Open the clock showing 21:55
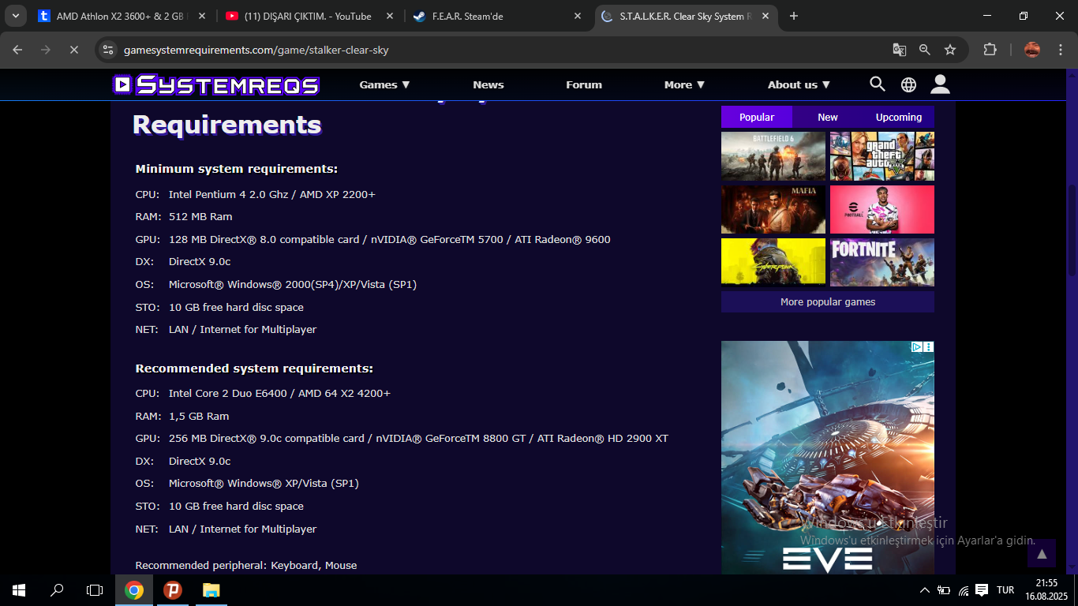The height and width of the screenshot is (606, 1078). click(x=1046, y=589)
